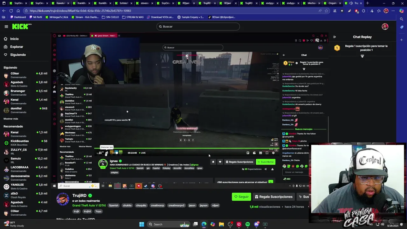407x229 pixels.
Task: Click the browser address bar URL
Action: [80, 11]
